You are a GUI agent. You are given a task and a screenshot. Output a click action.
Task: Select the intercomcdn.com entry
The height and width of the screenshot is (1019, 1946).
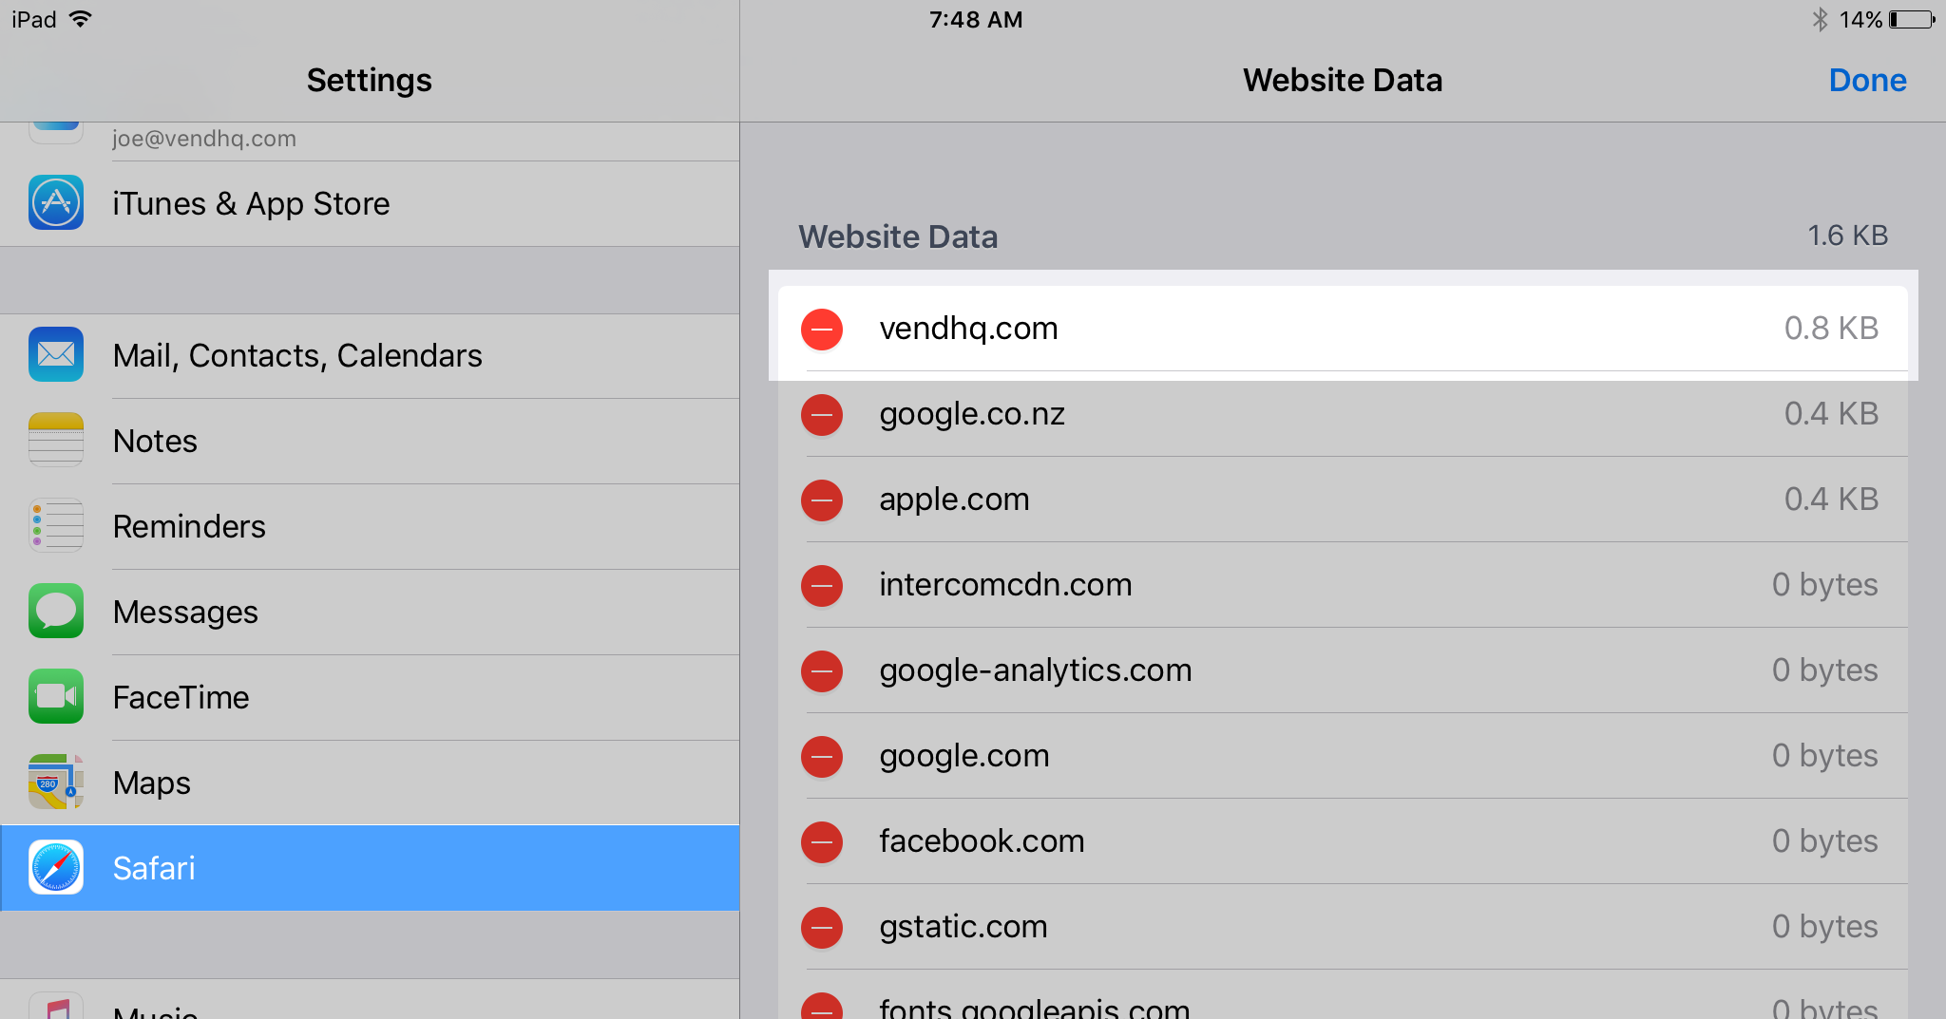tap(1343, 585)
